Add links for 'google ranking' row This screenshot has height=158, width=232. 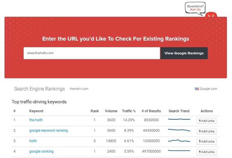coord(207,152)
